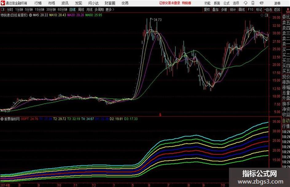290x187 pixels.
Task: Open the 版面 menu
Action: pos(217,3)
